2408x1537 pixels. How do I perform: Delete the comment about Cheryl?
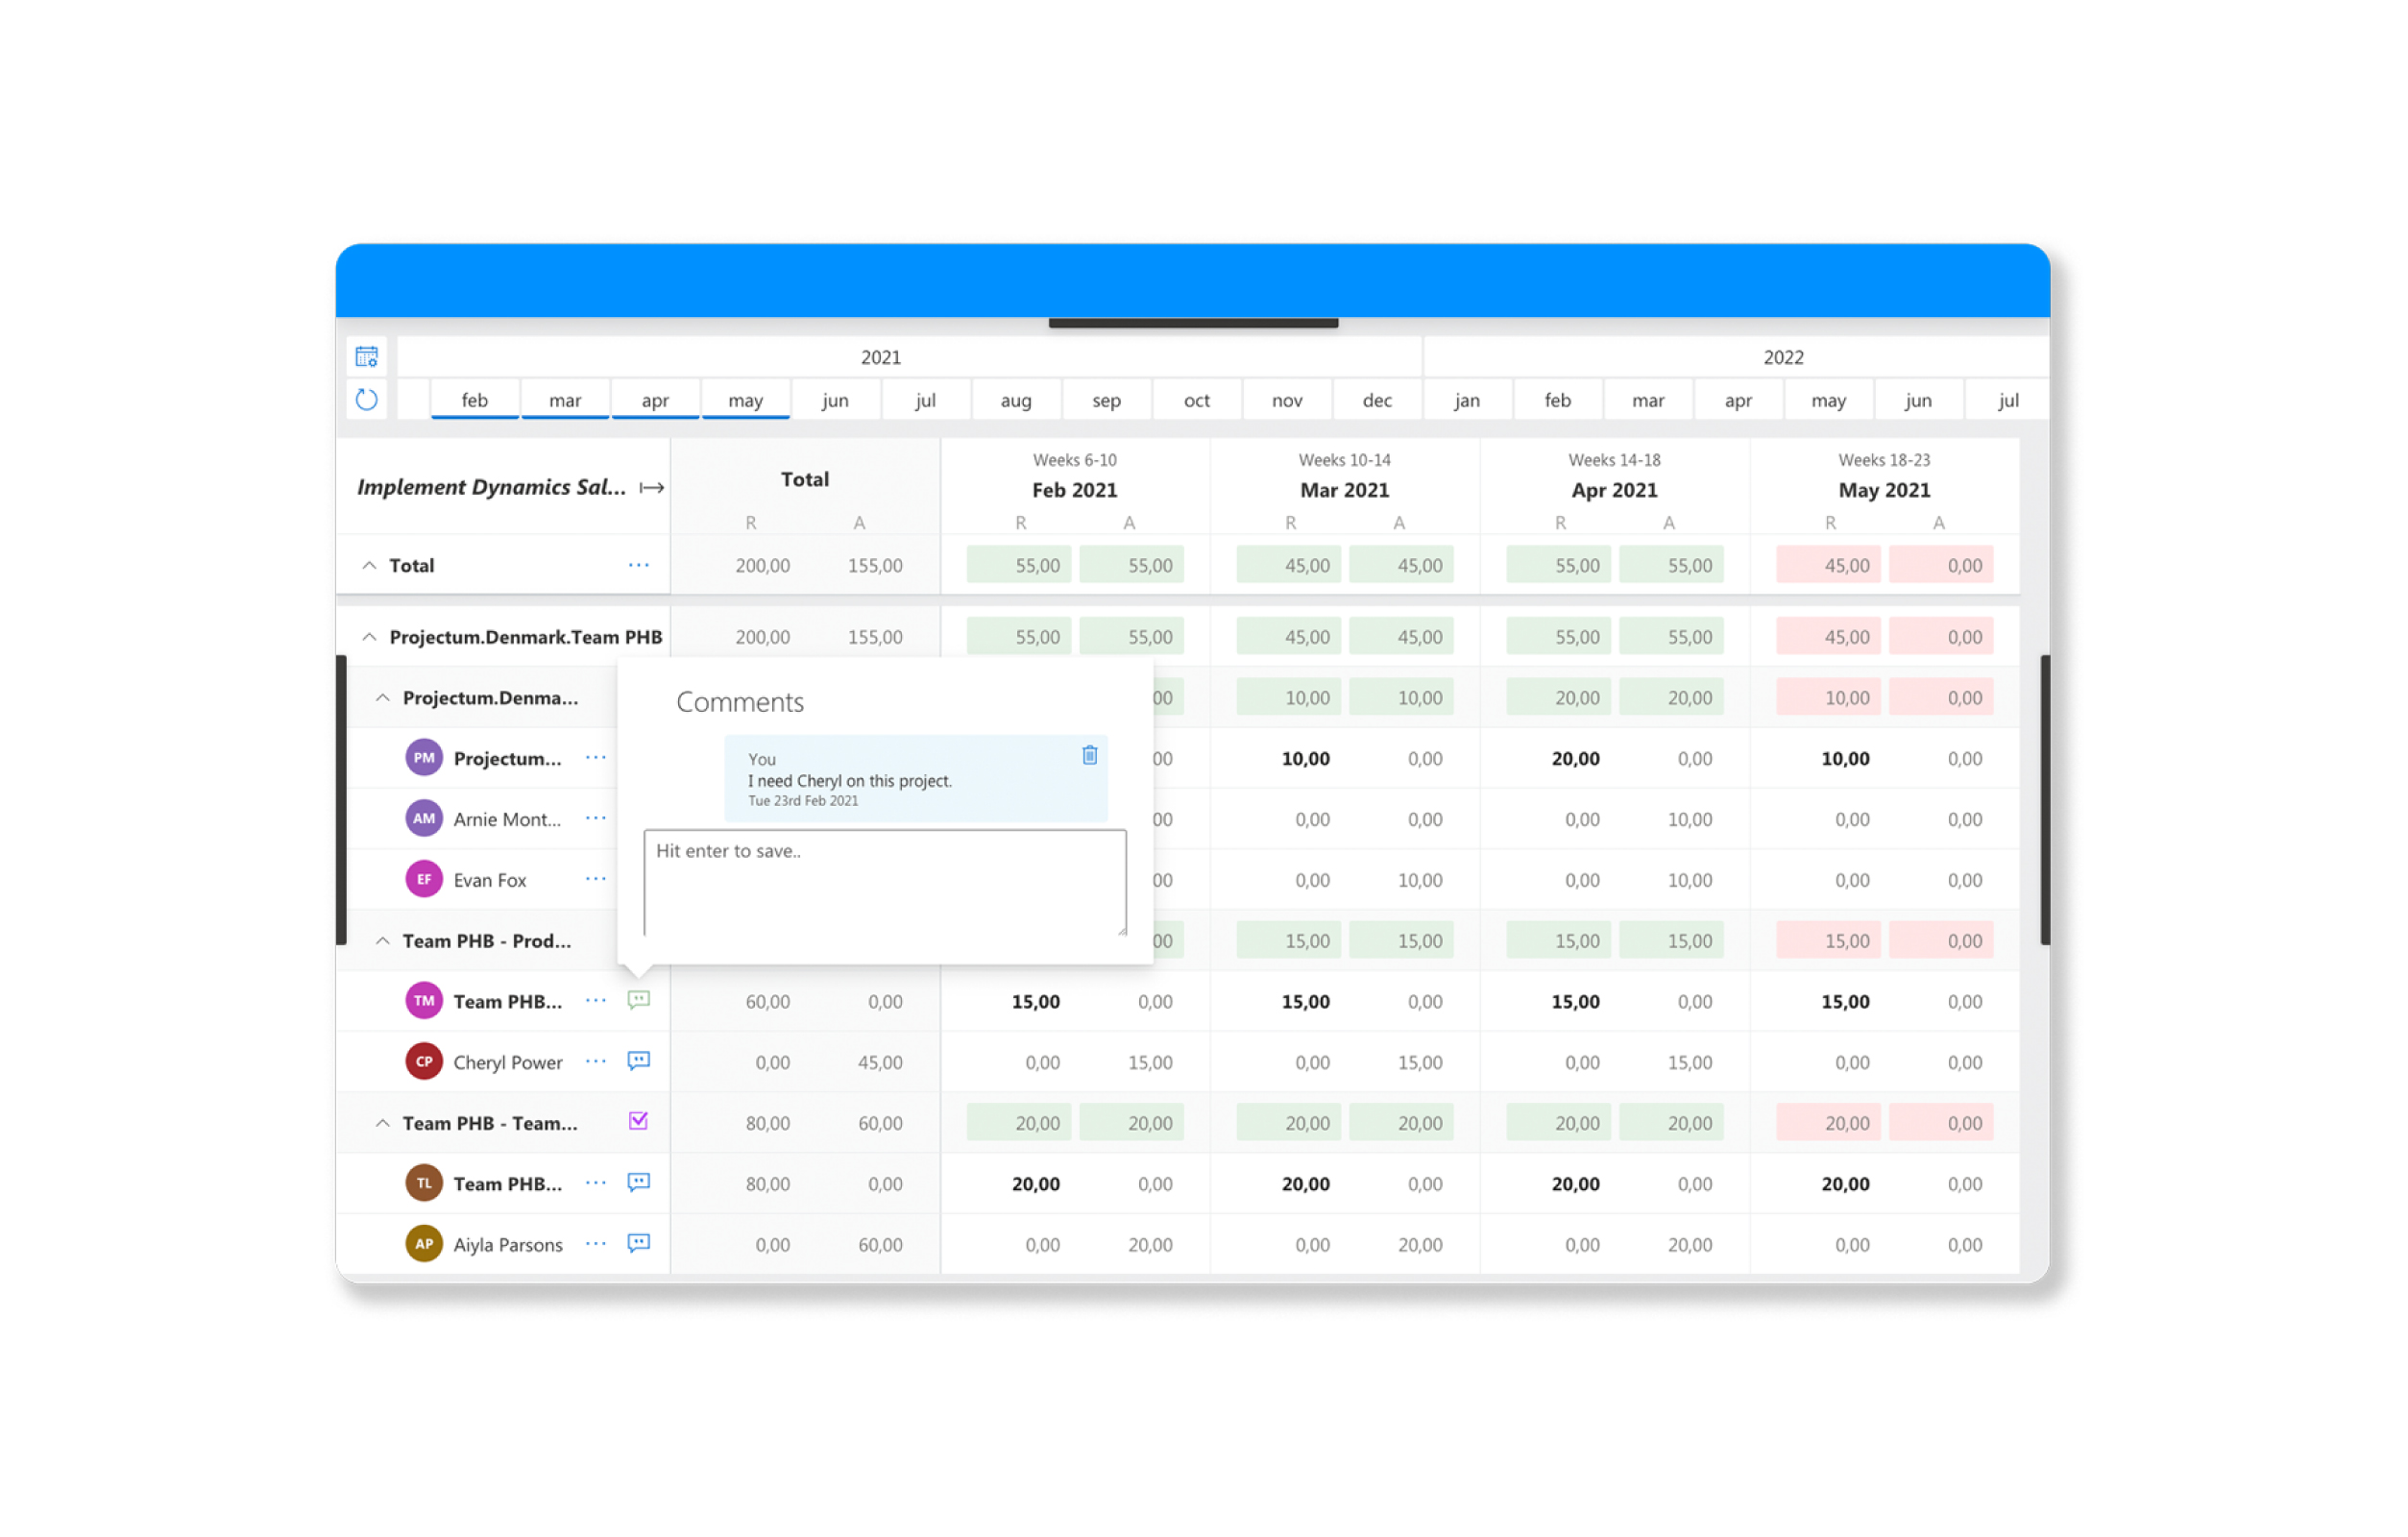[x=1089, y=755]
